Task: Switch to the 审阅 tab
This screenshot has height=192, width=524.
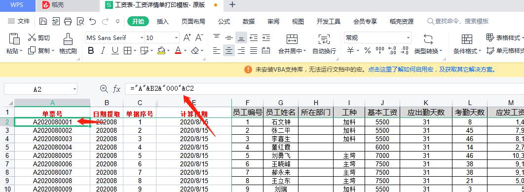Action: (273, 21)
